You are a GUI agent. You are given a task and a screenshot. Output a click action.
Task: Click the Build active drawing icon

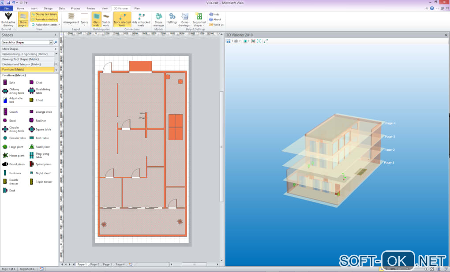pyautogui.click(x=7, y=16)
